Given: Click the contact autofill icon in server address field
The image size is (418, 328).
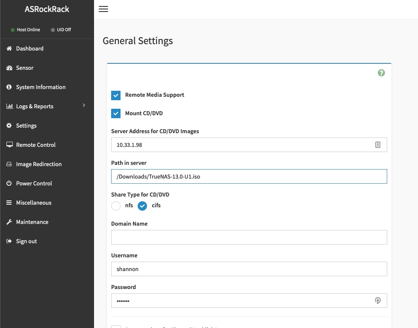Looking at the screenshot, I should click(x=378, y=145).
